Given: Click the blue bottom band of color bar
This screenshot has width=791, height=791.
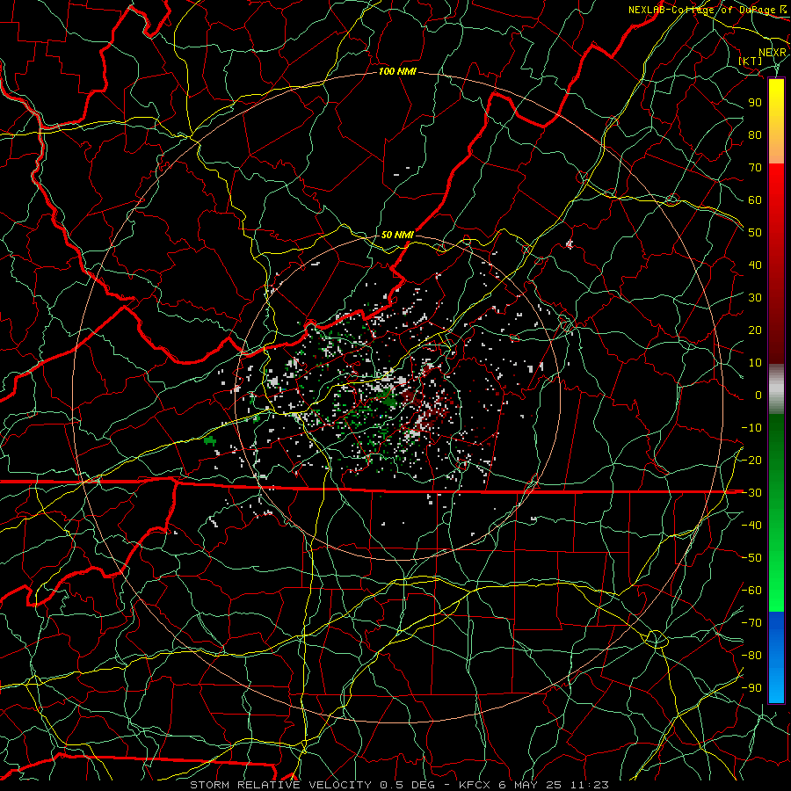Looking at the screenshot, I should click(x=776, y=657).
